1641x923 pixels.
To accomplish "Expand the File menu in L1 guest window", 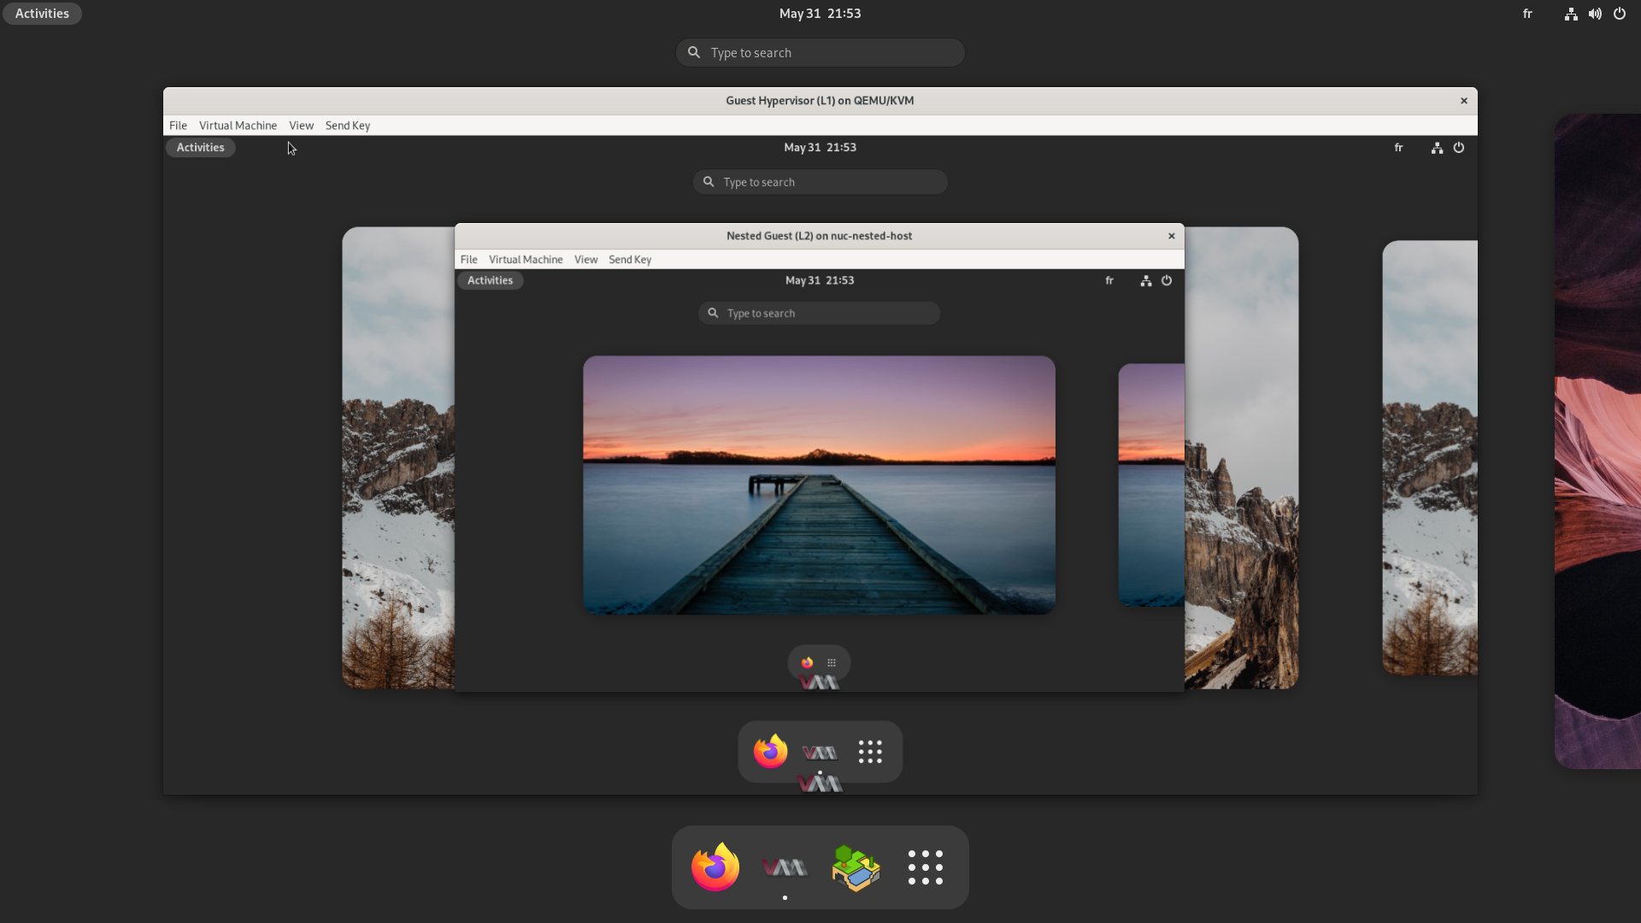I will (x=178, y=125).
